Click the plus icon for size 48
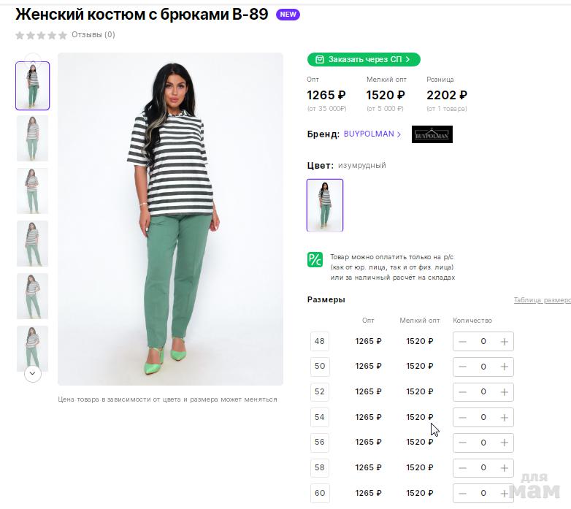Viewport: 571px width, 509px height. coord(504,341)
